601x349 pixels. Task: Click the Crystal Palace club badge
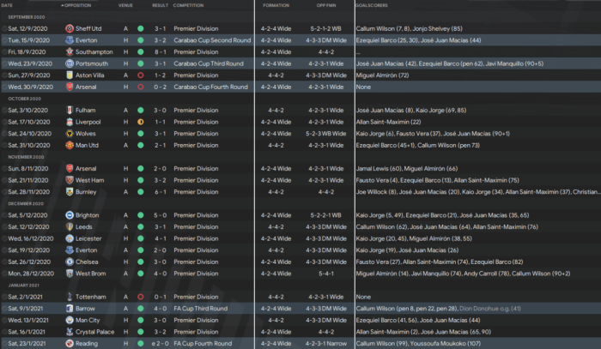pos(70,332)
